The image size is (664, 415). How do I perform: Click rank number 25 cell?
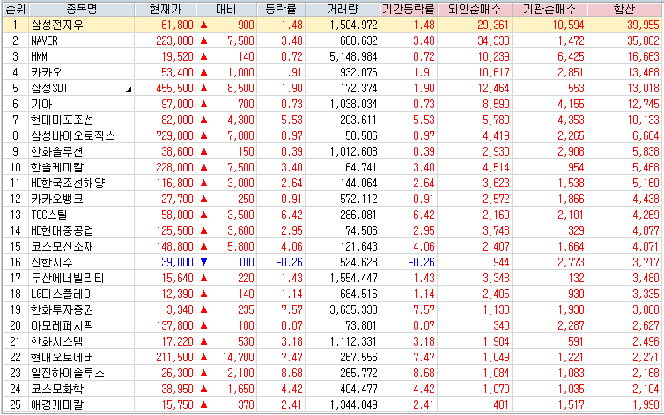(15, 404)
